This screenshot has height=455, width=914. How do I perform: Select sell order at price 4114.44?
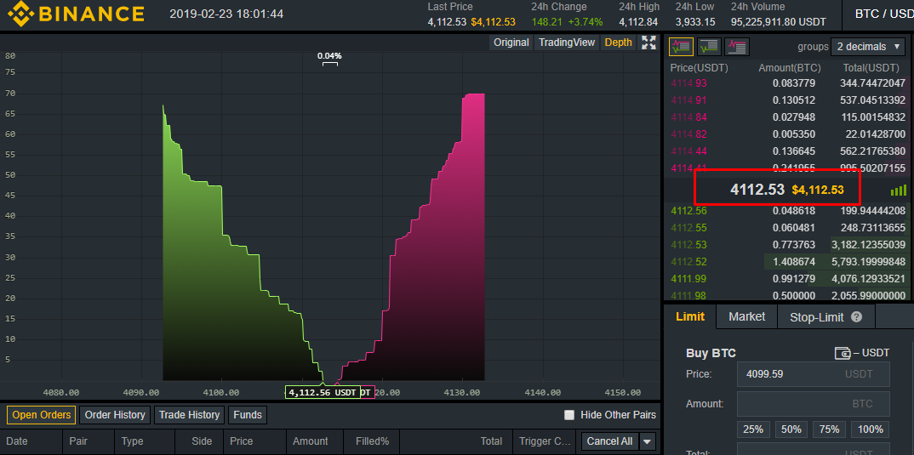(x=789, y=151)
